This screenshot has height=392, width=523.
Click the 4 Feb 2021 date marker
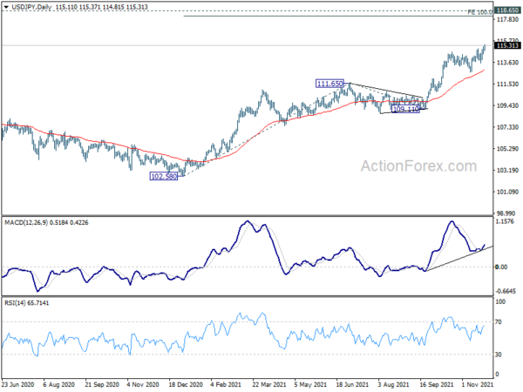(226, 384)
